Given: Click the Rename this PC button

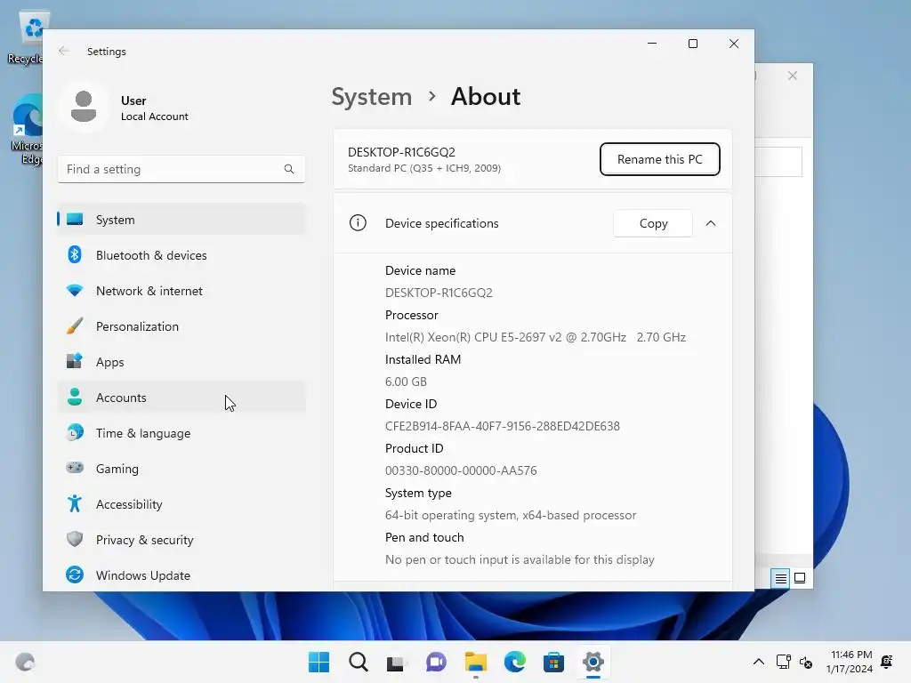Looking at the screenshot, I should [659, 159].
